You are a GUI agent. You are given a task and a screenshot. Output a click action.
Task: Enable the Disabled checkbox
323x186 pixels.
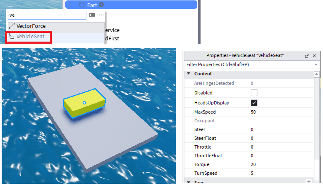click(254, 93)
